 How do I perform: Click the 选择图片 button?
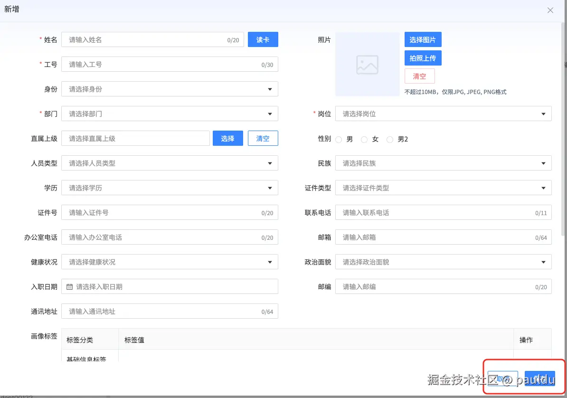(423, 39)
